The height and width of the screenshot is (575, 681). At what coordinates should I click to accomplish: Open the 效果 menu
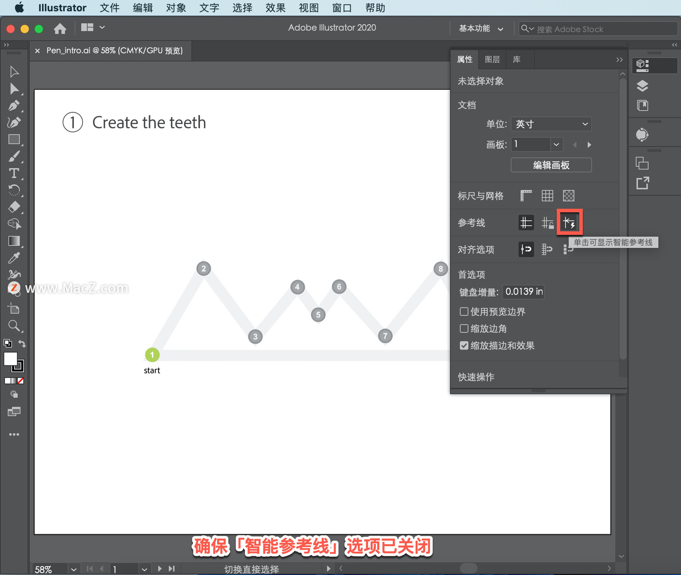275,7
